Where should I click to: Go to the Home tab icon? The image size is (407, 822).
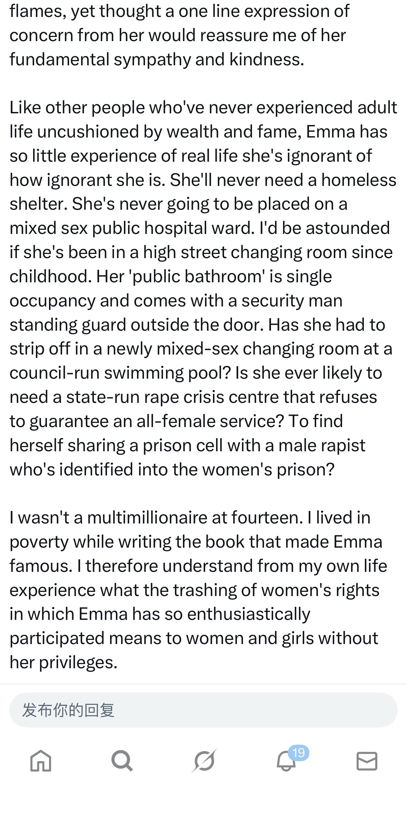pyautogui.click(x=41, y=761)
